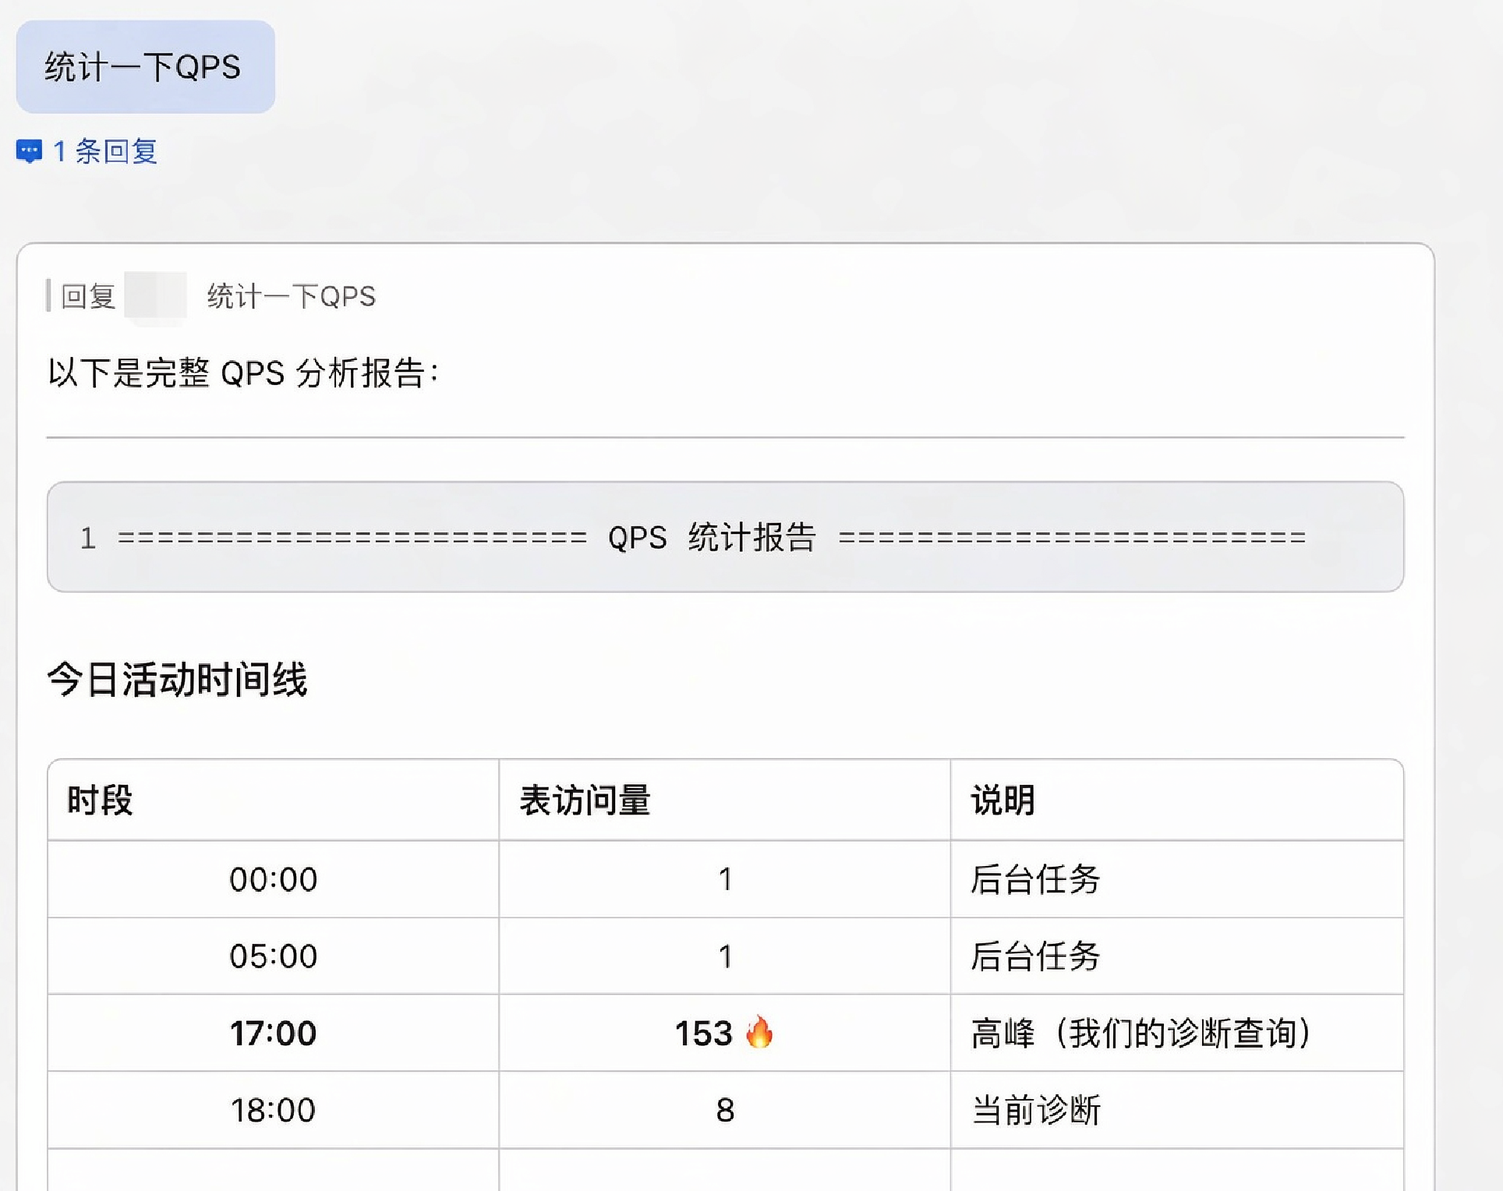Viewport: 1503px width, 1191px height.
Task: Click "高峰（我们的诊断查询）" description cell
Action: click(1177, 1033)
